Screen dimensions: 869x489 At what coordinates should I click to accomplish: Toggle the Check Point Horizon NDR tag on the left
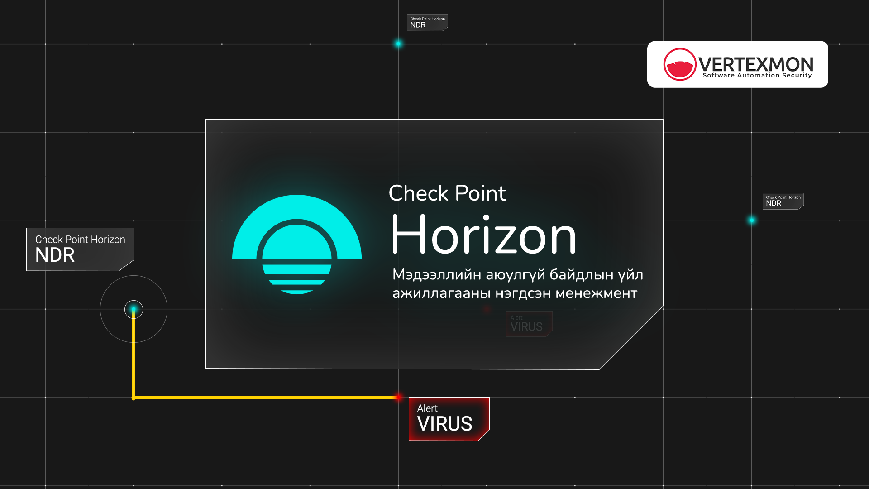tap(80, 249)
